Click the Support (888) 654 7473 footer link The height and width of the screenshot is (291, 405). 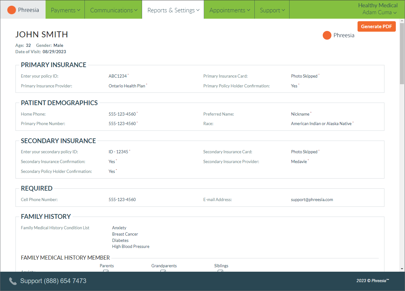(x=53, y=281)
